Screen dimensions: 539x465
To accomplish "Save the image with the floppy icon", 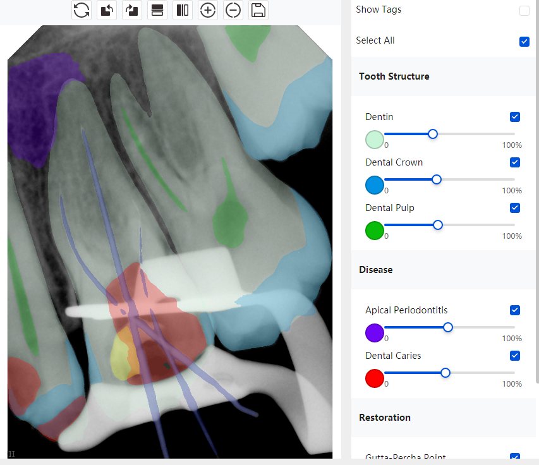I will (258, 10).
